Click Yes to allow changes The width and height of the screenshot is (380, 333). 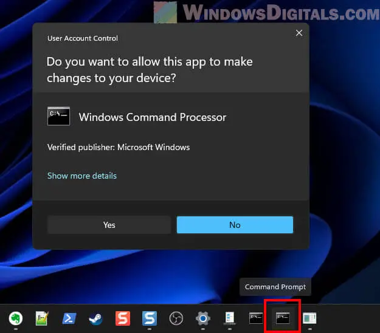pyautogui.click(x=109, y=225)
